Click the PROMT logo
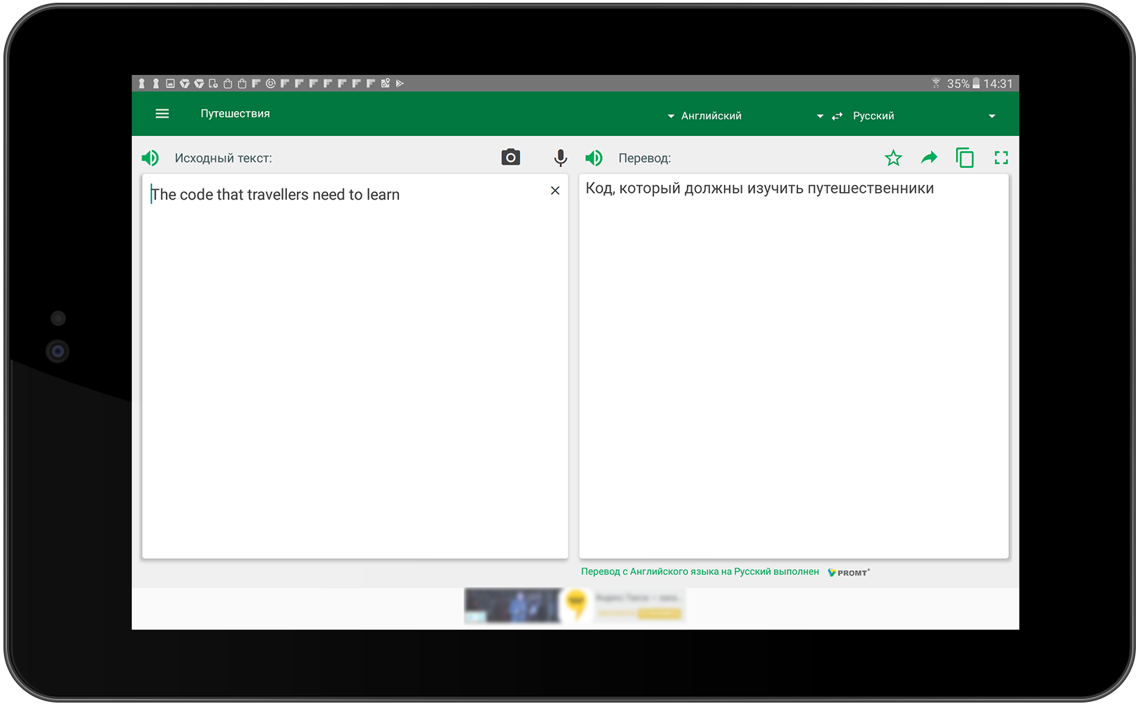1140x706 pixels. [849, 572]
